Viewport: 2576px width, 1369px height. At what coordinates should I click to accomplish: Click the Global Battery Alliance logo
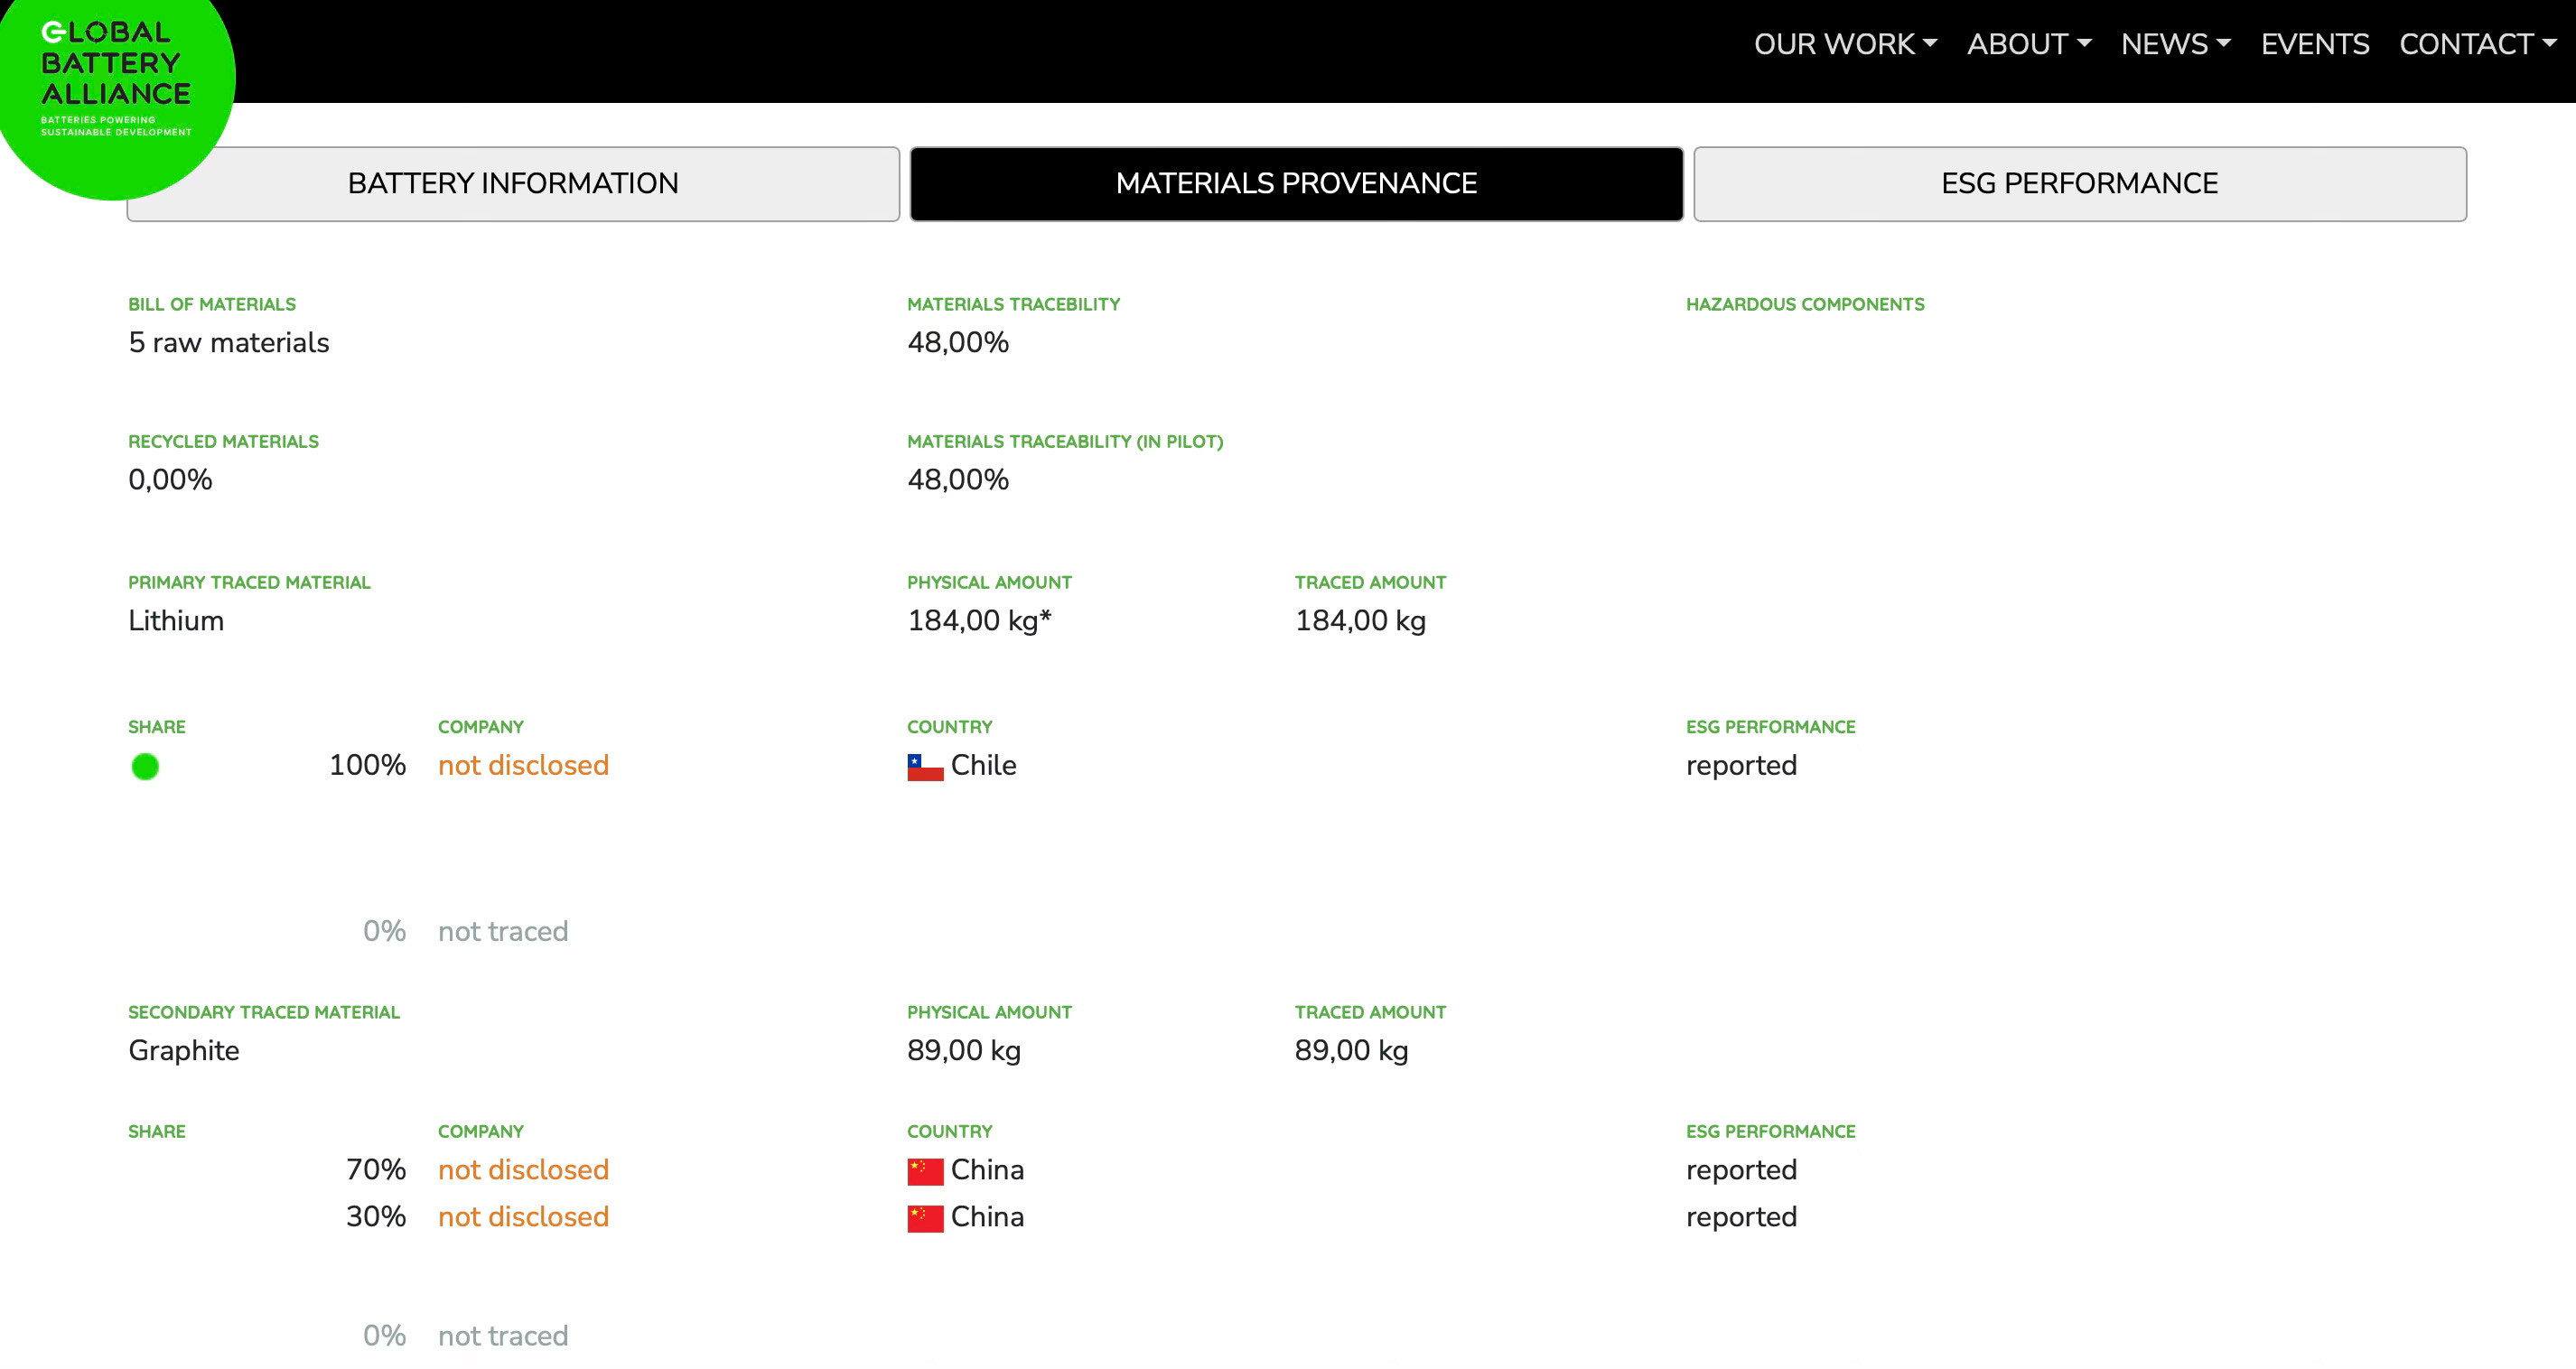114,78
